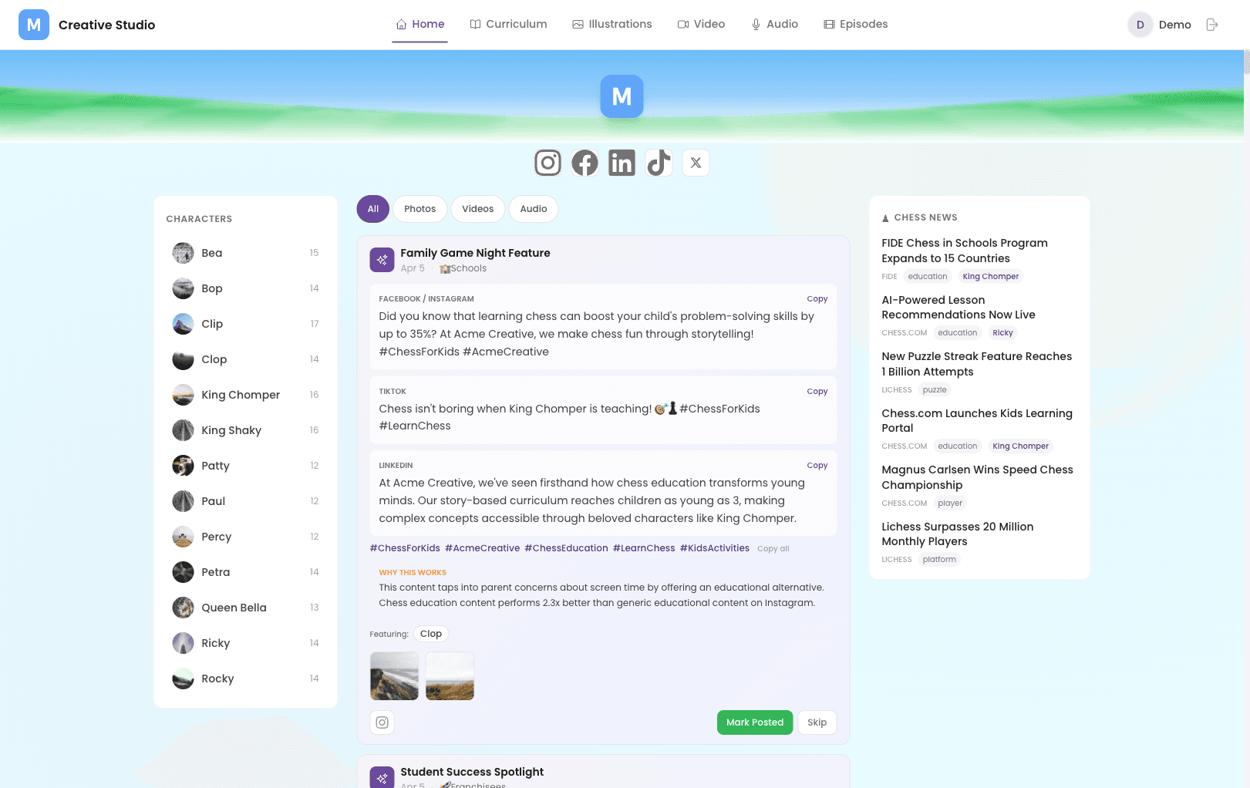Click the Creative Studio M logo

34,25
